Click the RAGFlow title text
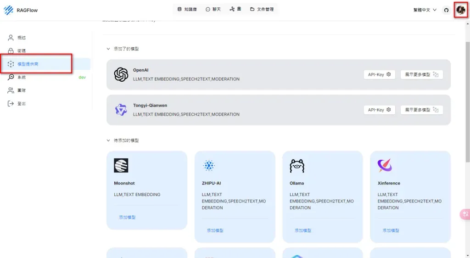 27,10
